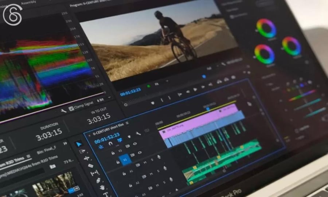The image size is (328, 197).
Task: Add marker in Program monitor controls
Action: 153,103
